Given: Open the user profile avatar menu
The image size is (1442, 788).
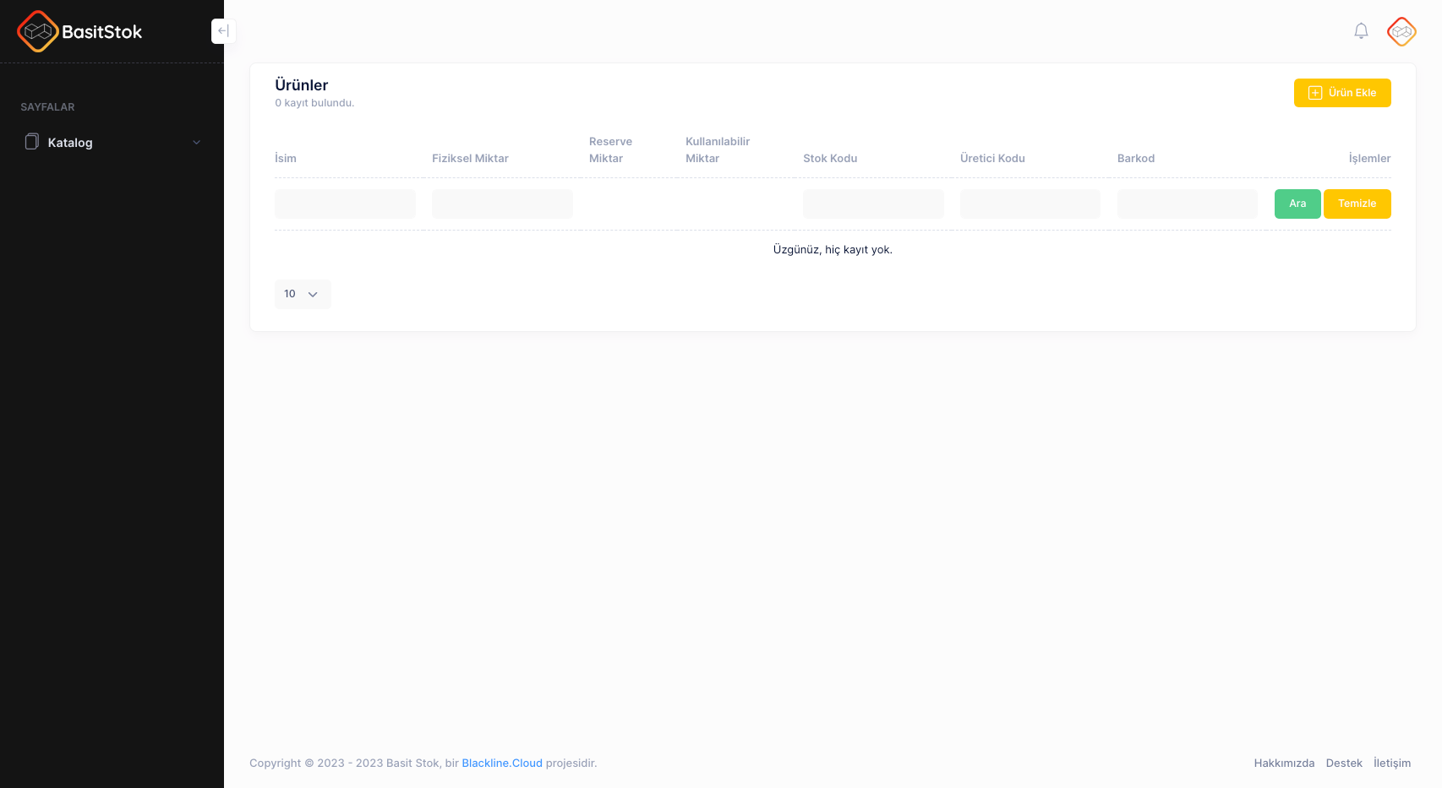Looking at the screenshot, I should click(1401, 31).
